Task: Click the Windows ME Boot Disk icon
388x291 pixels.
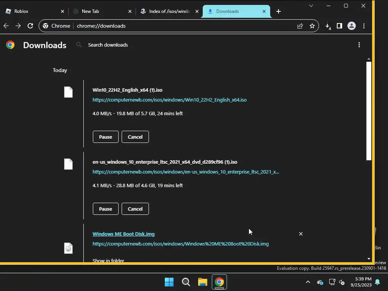Action: 68,248
